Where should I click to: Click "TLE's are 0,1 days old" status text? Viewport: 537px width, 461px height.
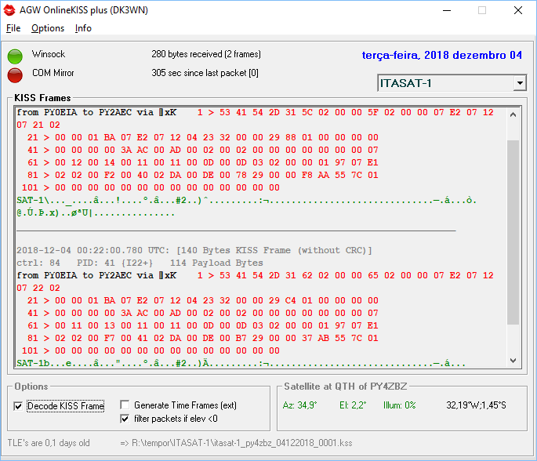click(x=49, y=443)
